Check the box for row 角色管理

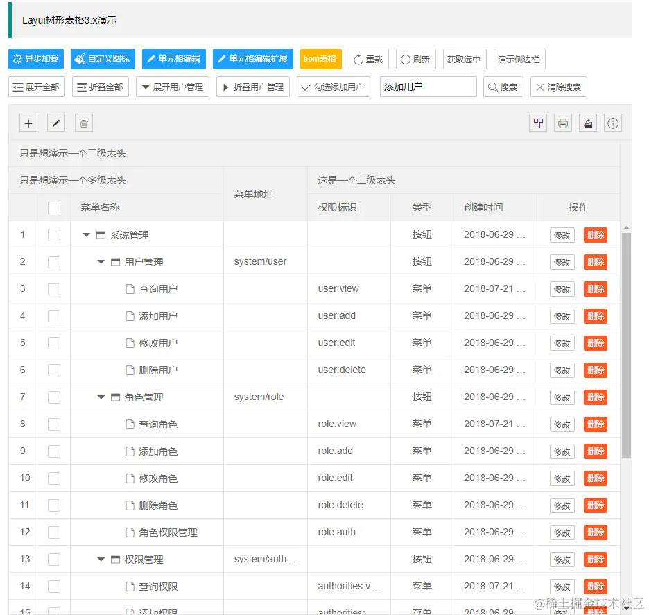[54, 397]
